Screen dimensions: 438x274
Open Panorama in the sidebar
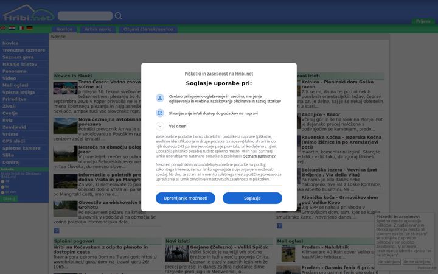tap(14, 71)
